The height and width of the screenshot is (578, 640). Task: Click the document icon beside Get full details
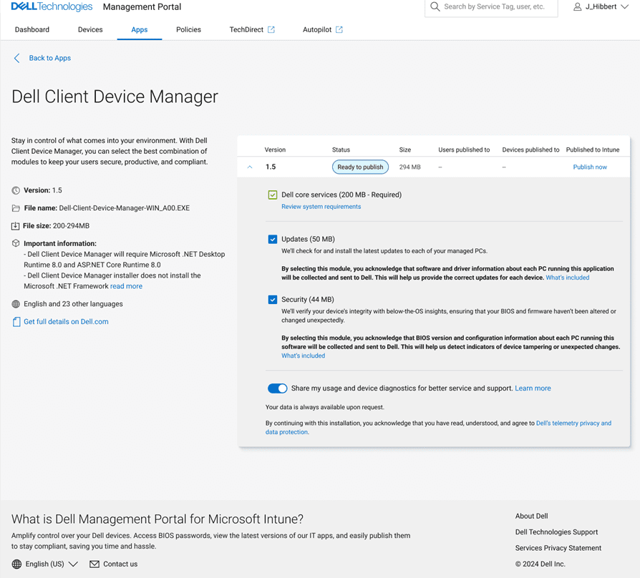(x=15, y=321)
